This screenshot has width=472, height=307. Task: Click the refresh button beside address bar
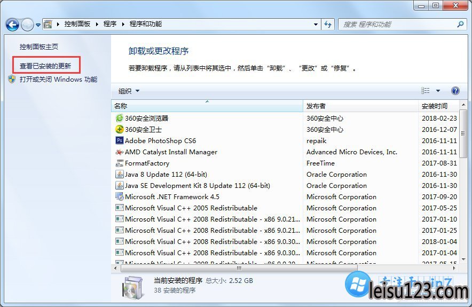(x=328, y=25)
